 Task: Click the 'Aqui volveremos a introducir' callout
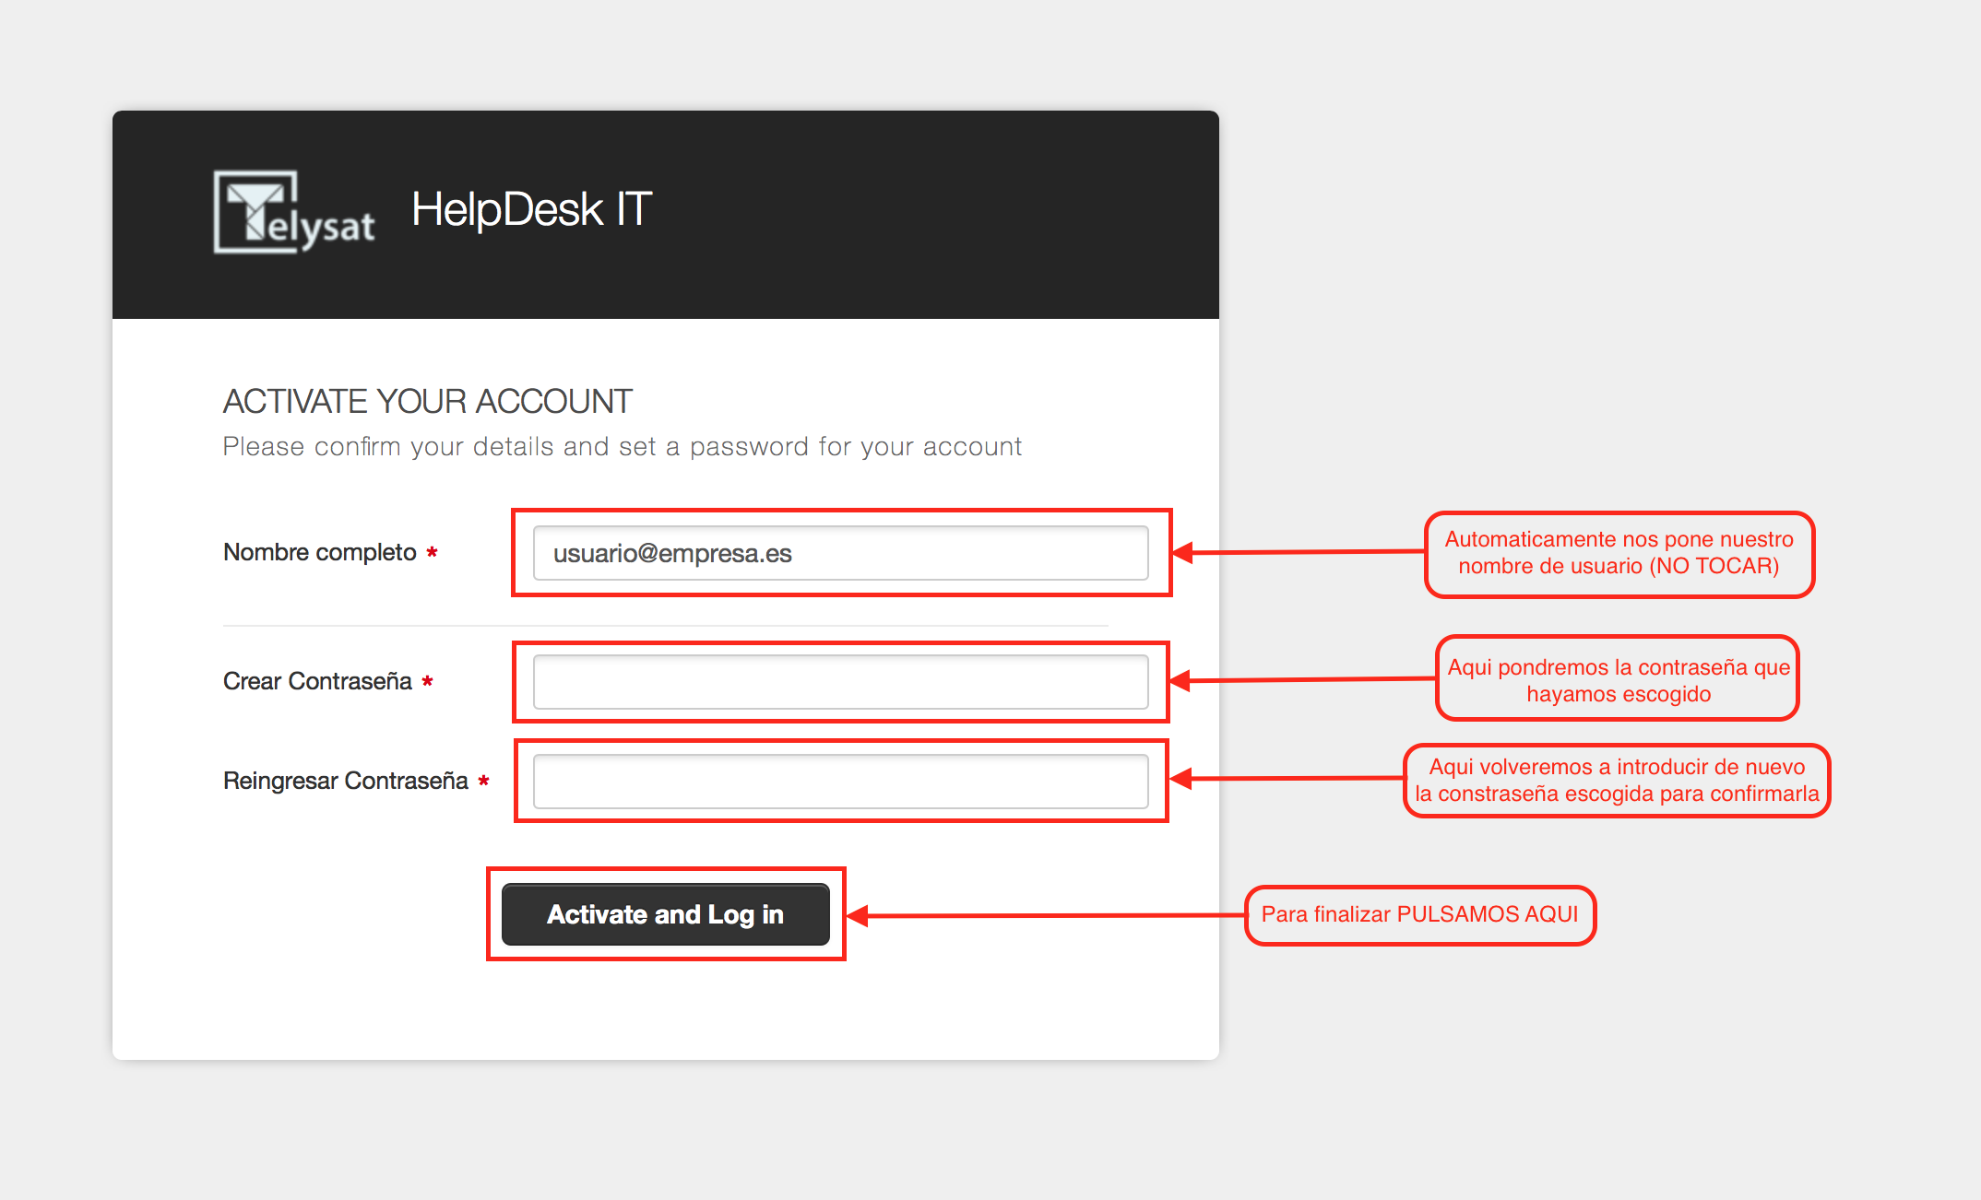point(1616,781)
